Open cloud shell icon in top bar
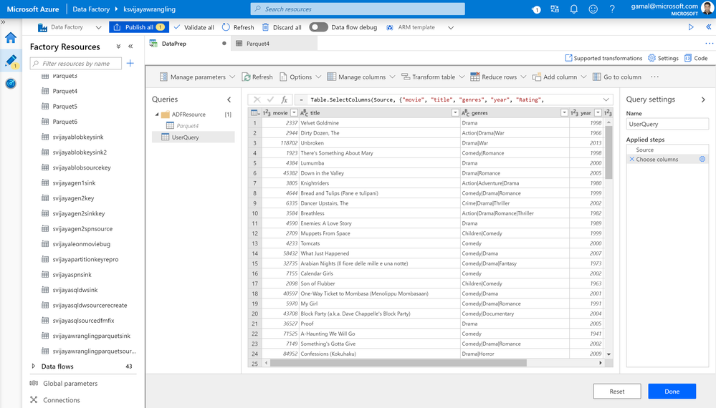Viewport: 716px width, 408px height. [x=536, y=9]
